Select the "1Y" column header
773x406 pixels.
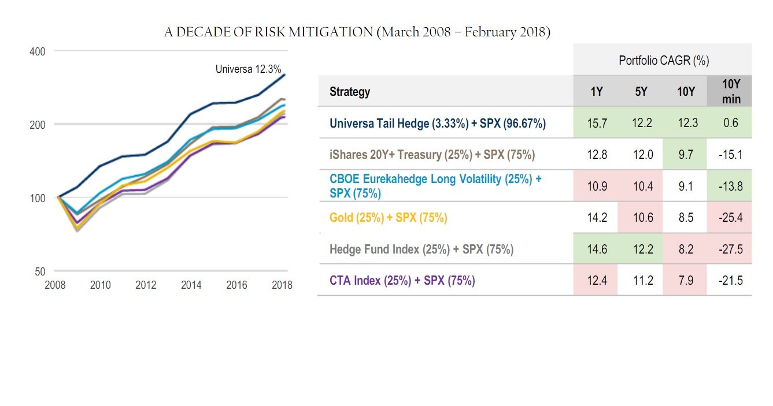(x=596, y=92)
